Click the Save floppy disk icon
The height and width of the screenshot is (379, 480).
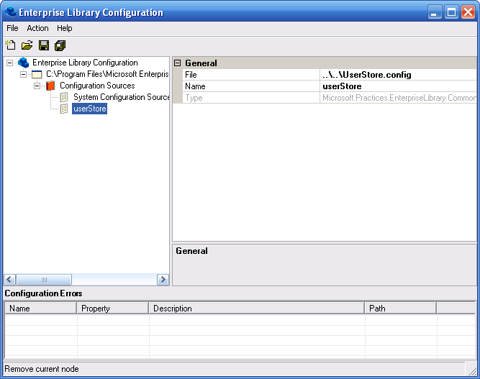(x=44, y=45)
